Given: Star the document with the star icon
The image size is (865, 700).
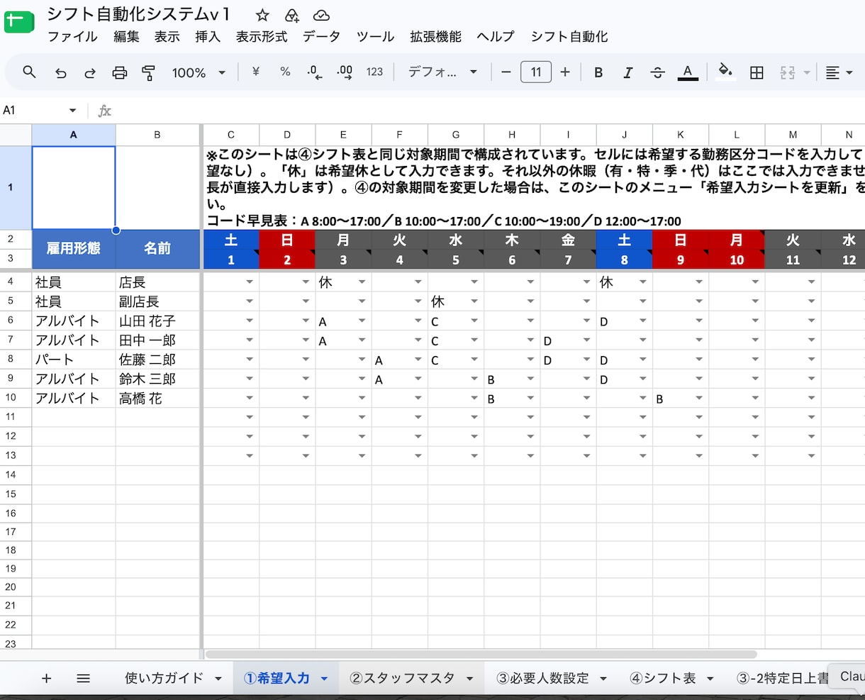Looking at the screenshot, I should click(x=262, y=15).
